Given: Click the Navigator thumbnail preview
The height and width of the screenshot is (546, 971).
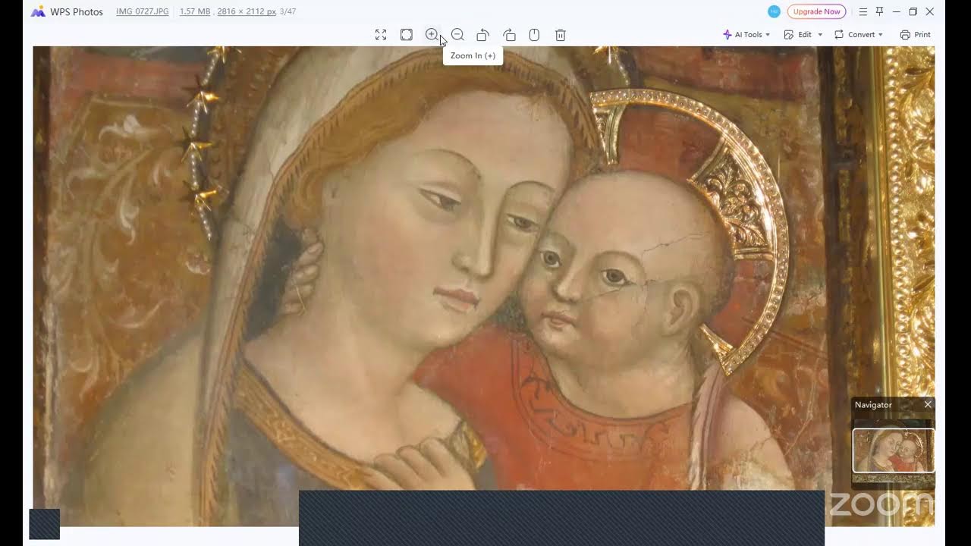Looking at the screenshot, I should tap(894, 450).
